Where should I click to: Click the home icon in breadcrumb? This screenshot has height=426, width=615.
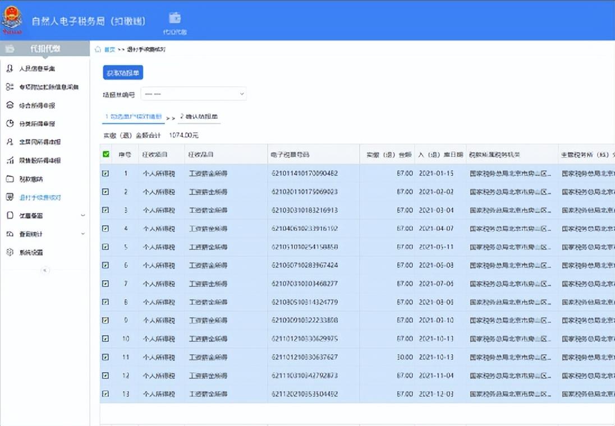pos(98,49)
